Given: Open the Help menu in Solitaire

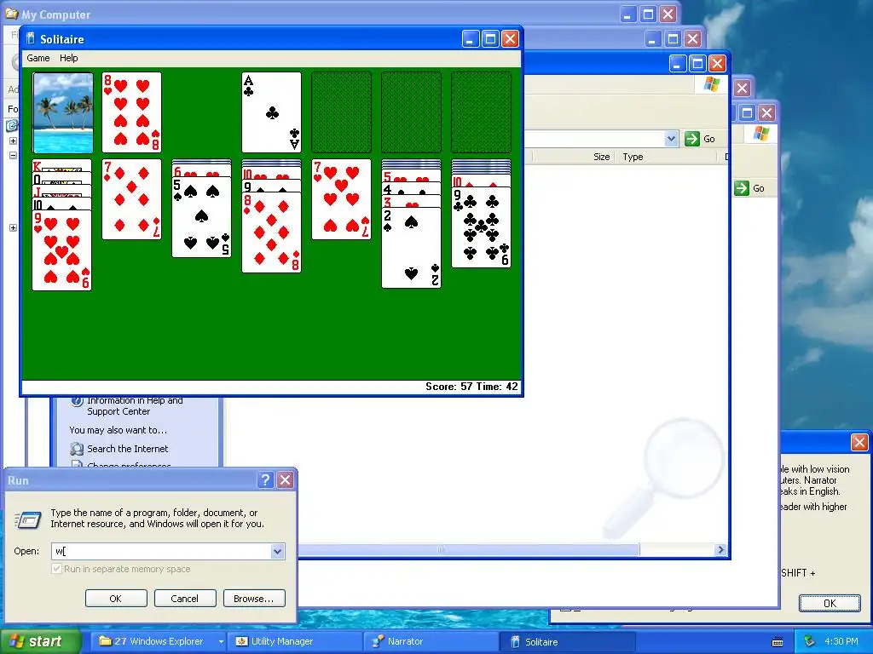Looking at the screenshot, I should click(x=68, y=58).
